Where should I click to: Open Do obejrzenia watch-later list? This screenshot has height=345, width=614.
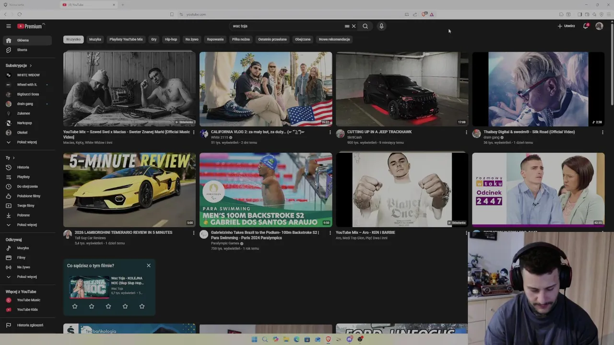pyautogui.click(x=27, y=186)
